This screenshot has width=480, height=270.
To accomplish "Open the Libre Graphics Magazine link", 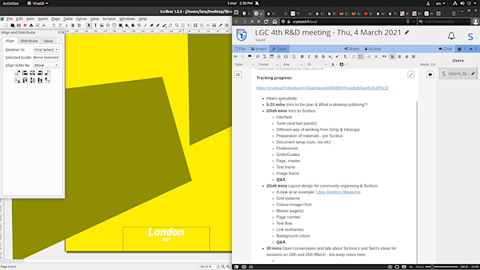I will [338, 192].
